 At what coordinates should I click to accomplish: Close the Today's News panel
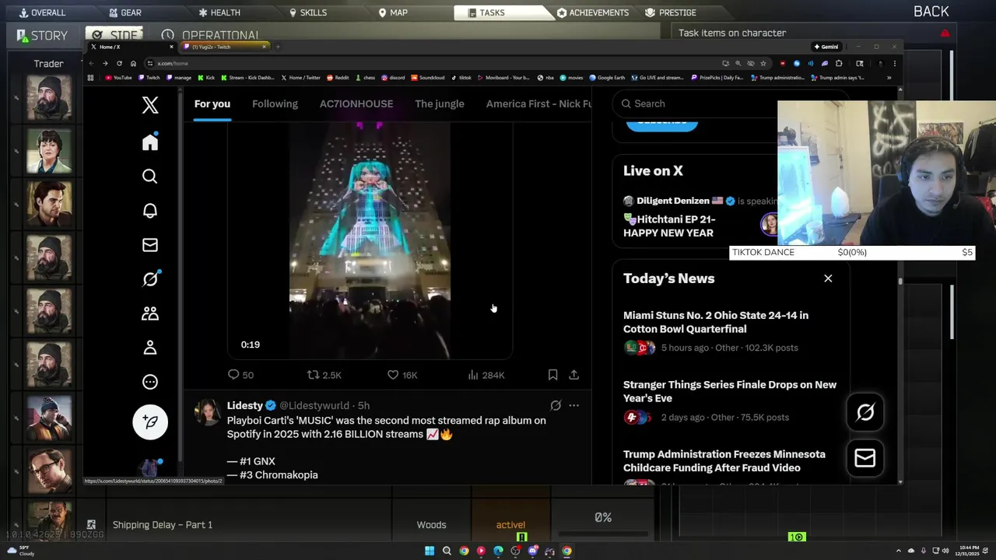[828, 278]
